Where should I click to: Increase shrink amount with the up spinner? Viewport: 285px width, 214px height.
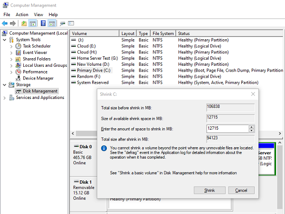pyautogui.click(x=252, y=127)
